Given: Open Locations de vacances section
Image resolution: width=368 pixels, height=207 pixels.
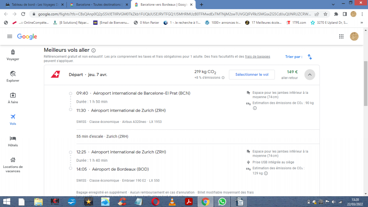Looking at the screenshot, I should pyautogui.click(x=13, y=165).
